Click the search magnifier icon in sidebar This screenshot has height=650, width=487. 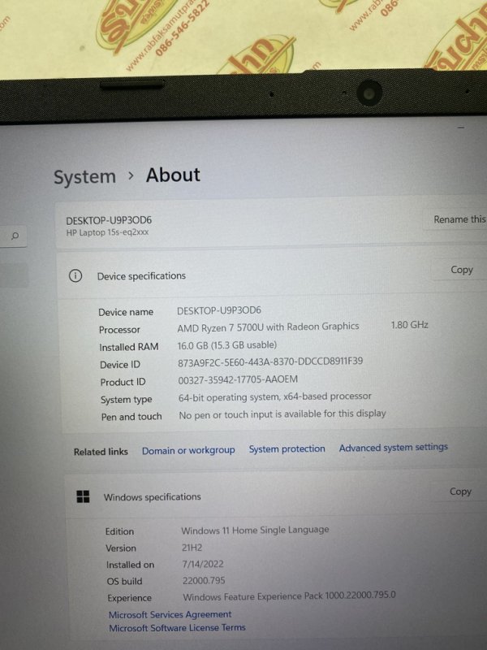coord(15,236)
